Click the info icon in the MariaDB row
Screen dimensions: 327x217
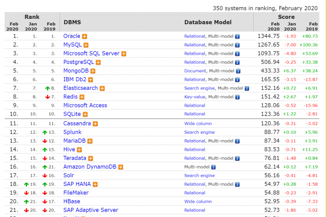pyautogui.click(x=237, y=141)
